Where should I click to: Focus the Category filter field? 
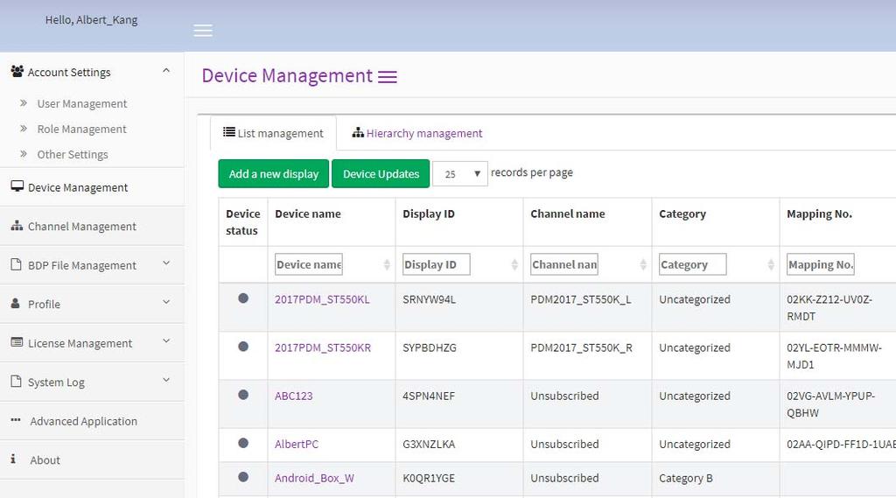(x=693, y=264)
